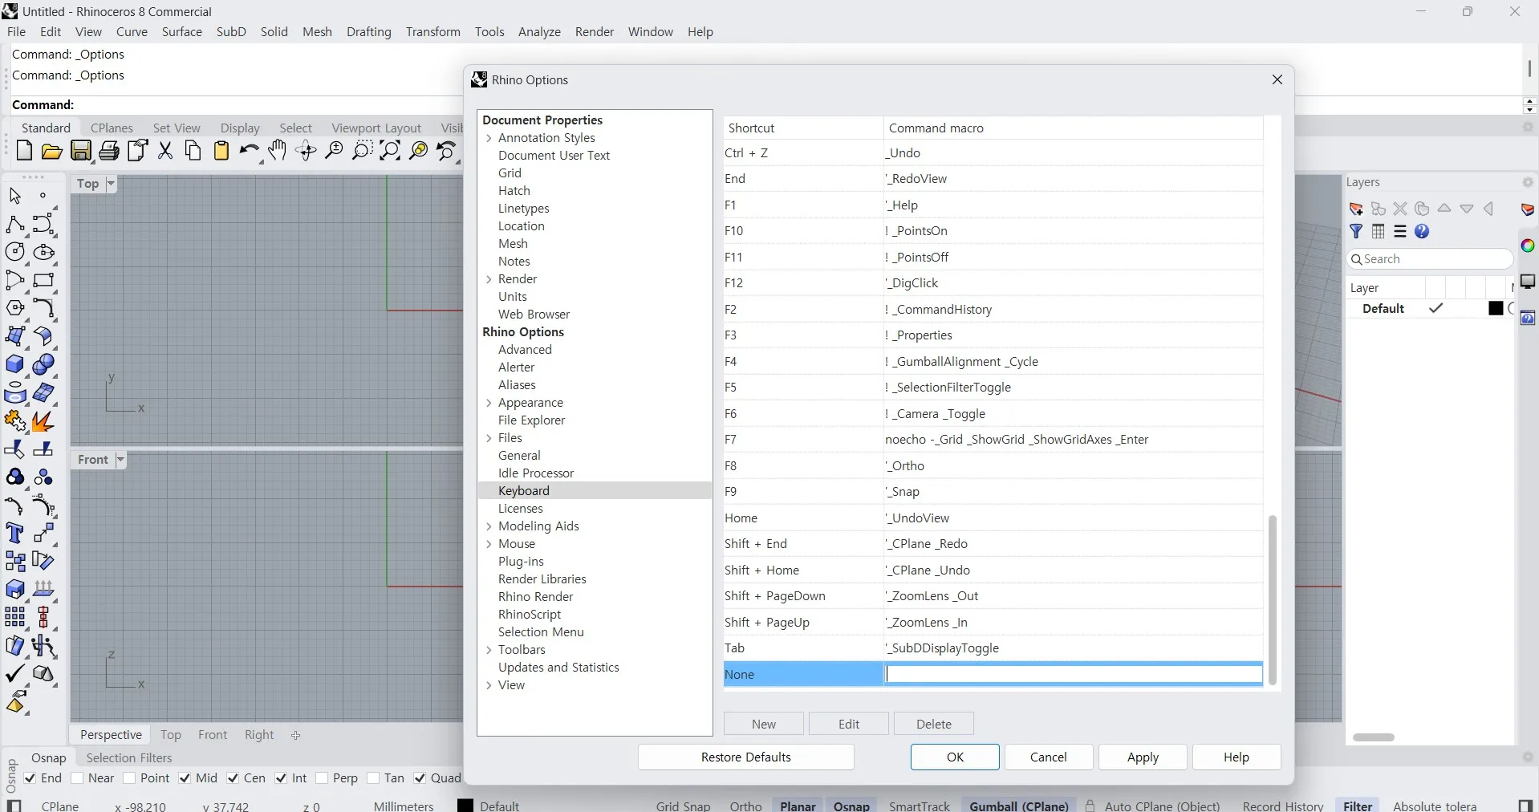Open the Transform menu
The width and height of the screenshot is (1539, 812).
[433, 32]
